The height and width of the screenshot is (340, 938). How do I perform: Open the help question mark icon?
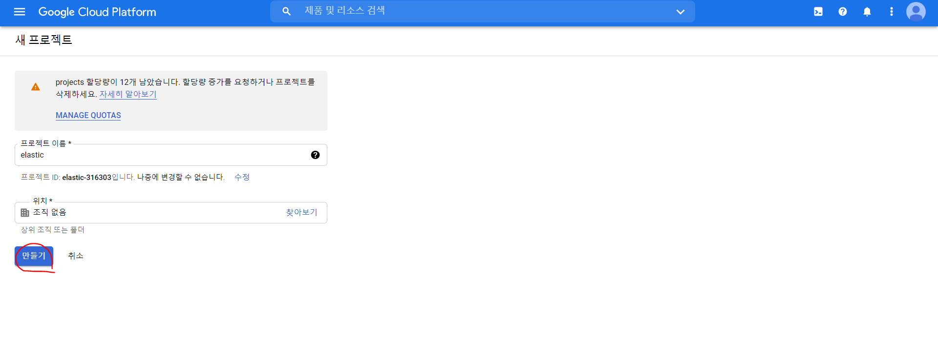(843, 12)
